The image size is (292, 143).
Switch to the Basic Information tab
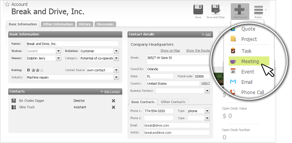coord(23,24)
